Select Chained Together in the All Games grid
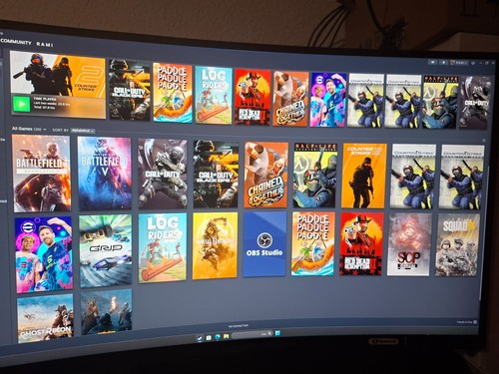499x374 pixels. pyautogui.click(x=266, y=175)
